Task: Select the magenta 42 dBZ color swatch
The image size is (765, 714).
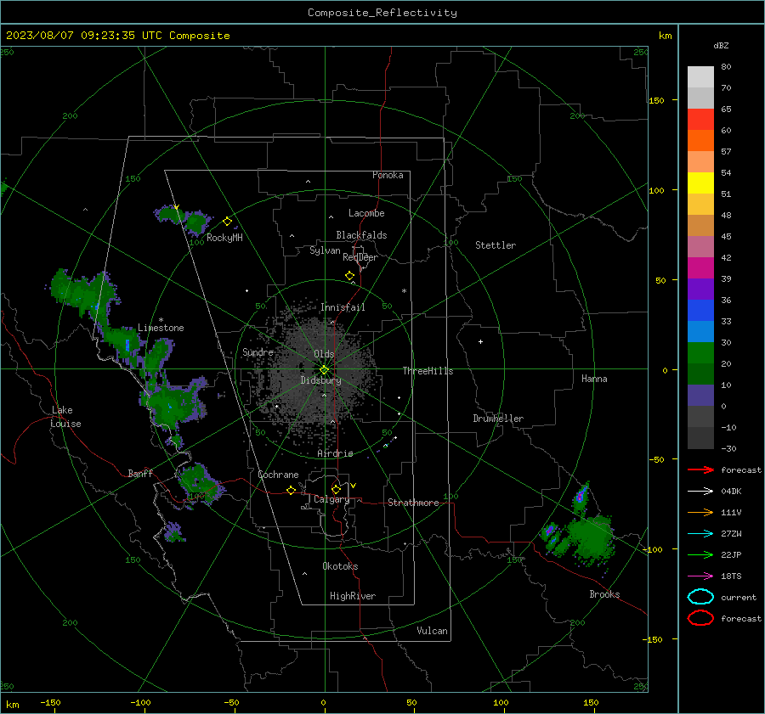Action: (x=700, y=268)
